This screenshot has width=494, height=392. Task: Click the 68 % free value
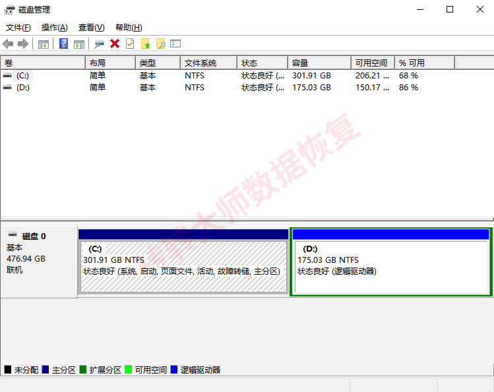pyautogui.click(x=408, y=76)
